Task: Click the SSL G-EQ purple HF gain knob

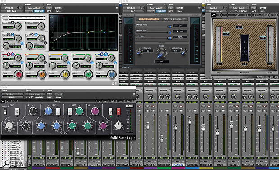Action: coord(95,111)
